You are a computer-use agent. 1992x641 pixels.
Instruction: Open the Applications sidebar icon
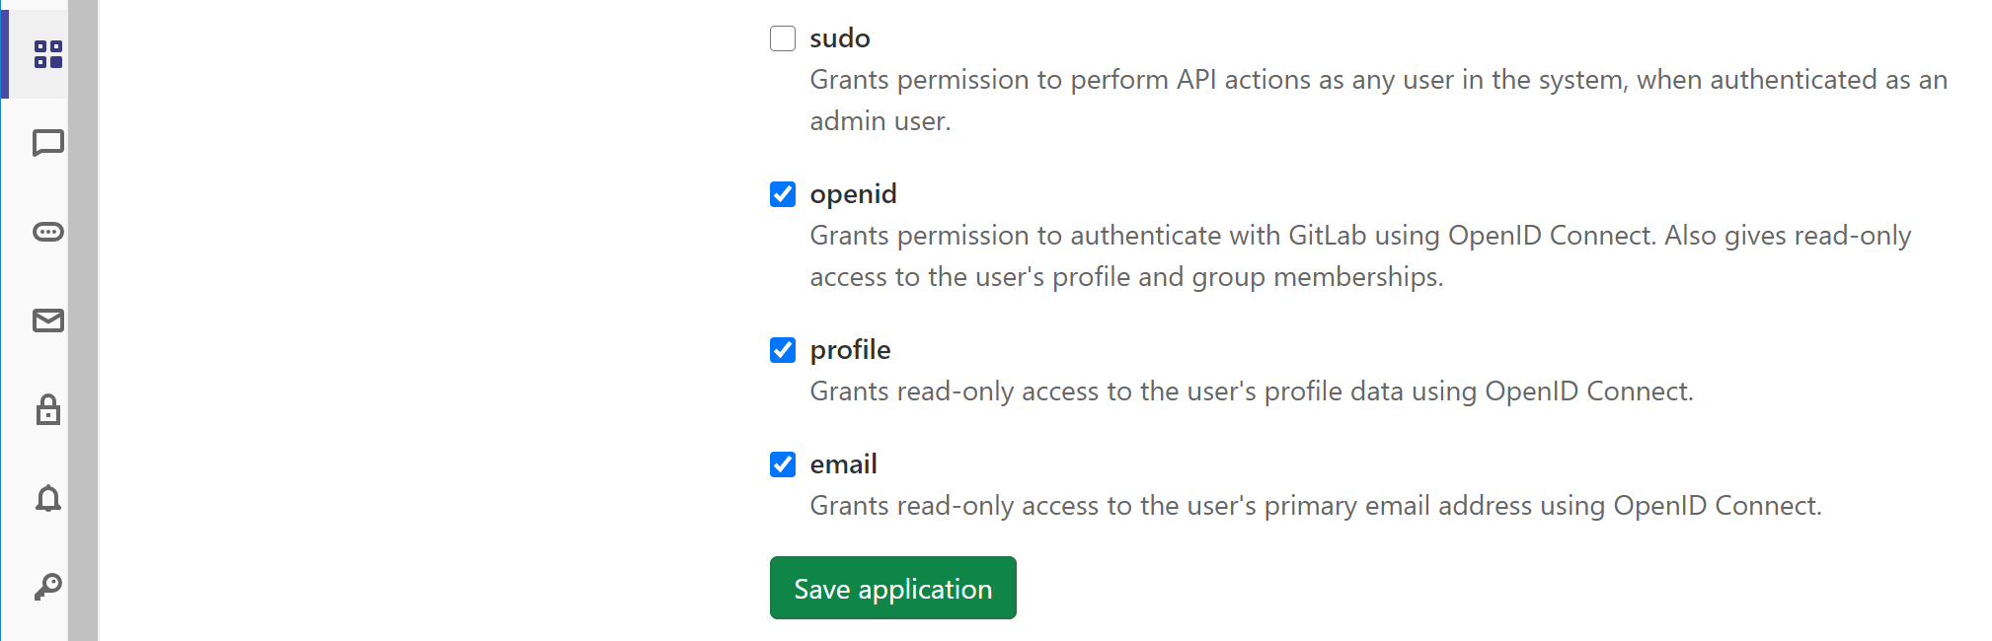coord(47,54)
